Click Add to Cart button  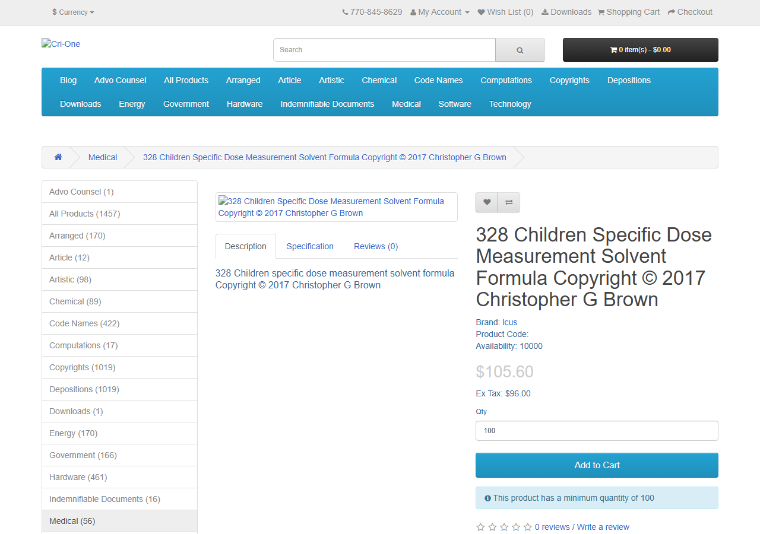click(x=597, y=465)
